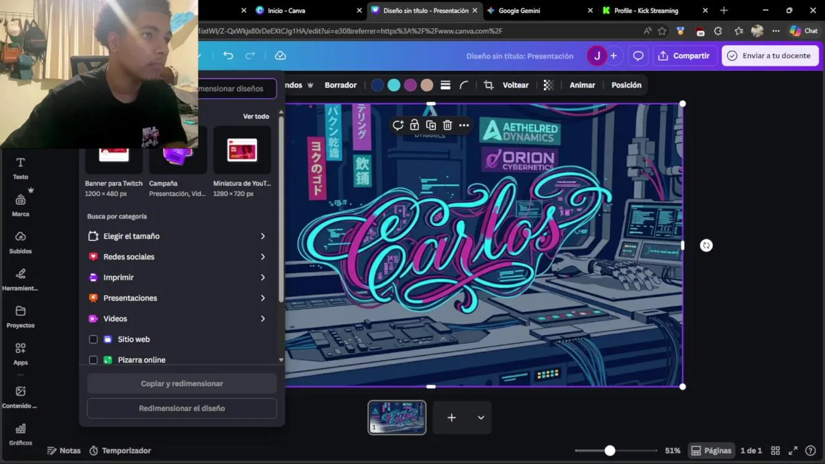Choose the Miniatura de YouTube size preset

coord(242,162)
